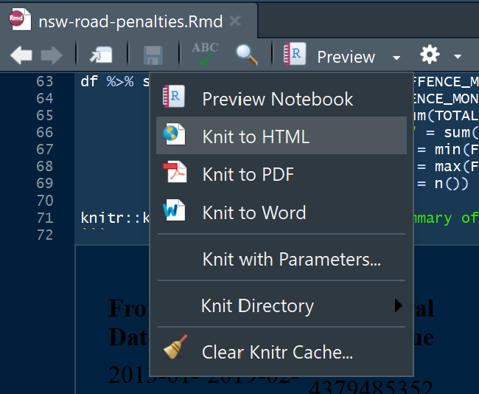Click the 'min(F' code on line 67
479x394 pixels.
coord(456,150)
